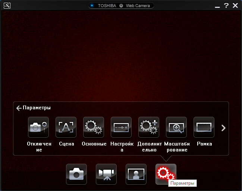This screenshot has width=242, height=191.
Task: Open window-mode icon in top-left corner
Action: click(7, 6)
